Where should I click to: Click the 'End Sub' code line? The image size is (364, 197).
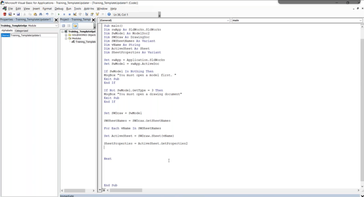coord(111,185)
